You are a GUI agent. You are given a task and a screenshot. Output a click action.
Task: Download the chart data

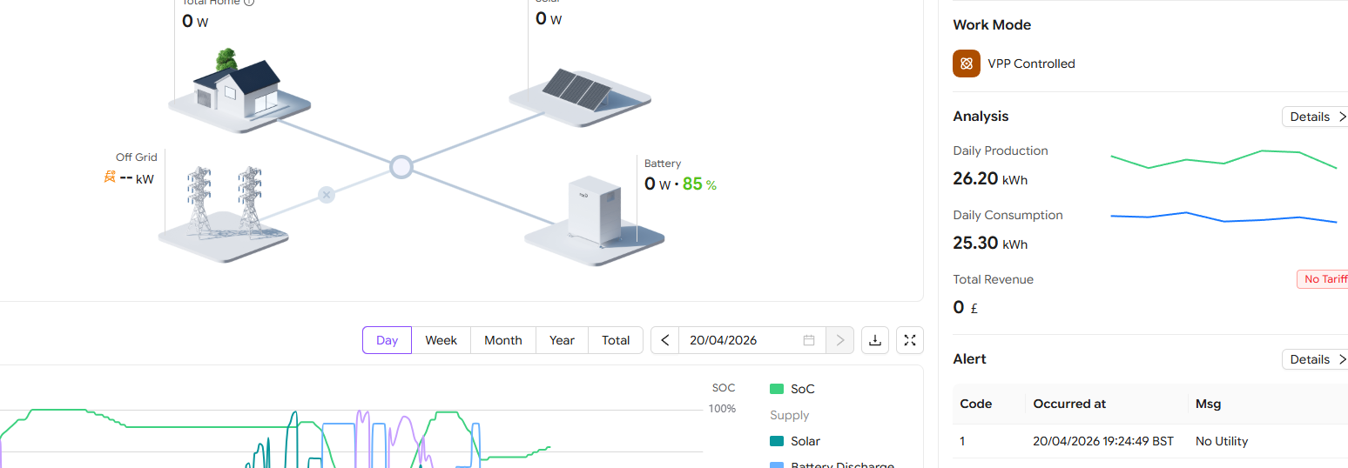point(875,340)
